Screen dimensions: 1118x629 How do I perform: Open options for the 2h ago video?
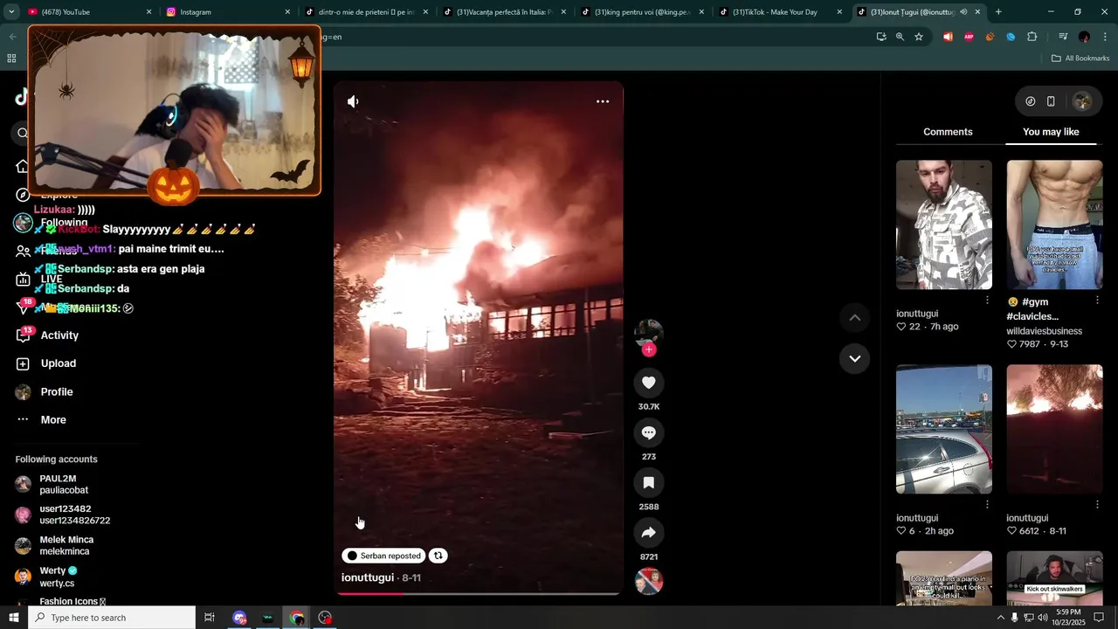click(987, 504)
